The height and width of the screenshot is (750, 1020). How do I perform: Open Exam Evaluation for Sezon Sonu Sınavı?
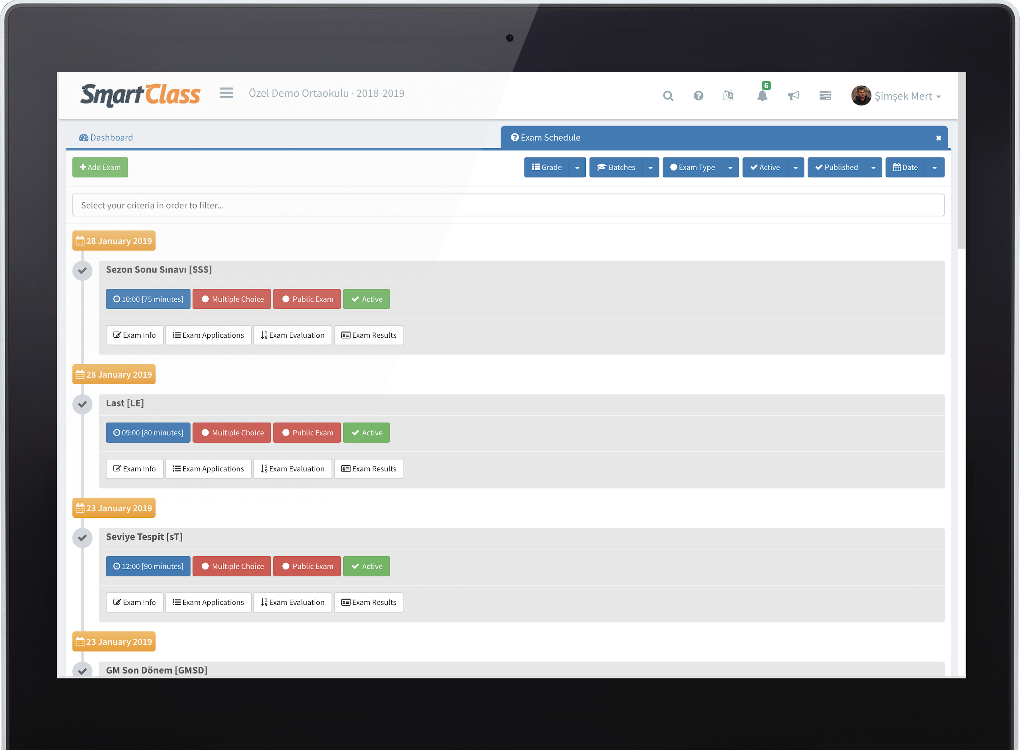[x=293, y=335]
